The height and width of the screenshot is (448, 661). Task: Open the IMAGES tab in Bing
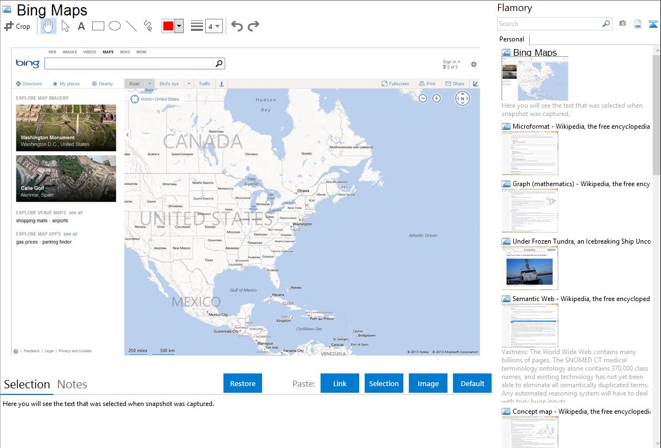[x=70, y=52]
